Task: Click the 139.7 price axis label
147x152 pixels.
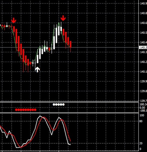Action: point(144,101)
